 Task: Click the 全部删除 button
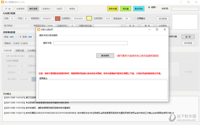click(x=163, y=26)
